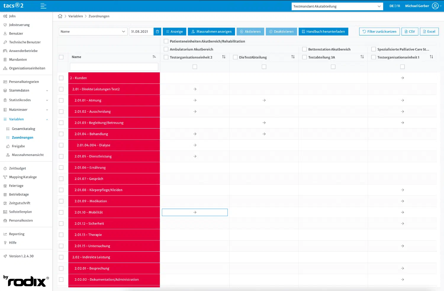Click the Handbuch herunterladen button
Screen dimensions: 444x291
pos(323,31)
